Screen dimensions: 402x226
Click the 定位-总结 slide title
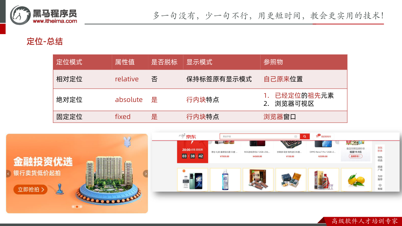(x=45, y=42)
